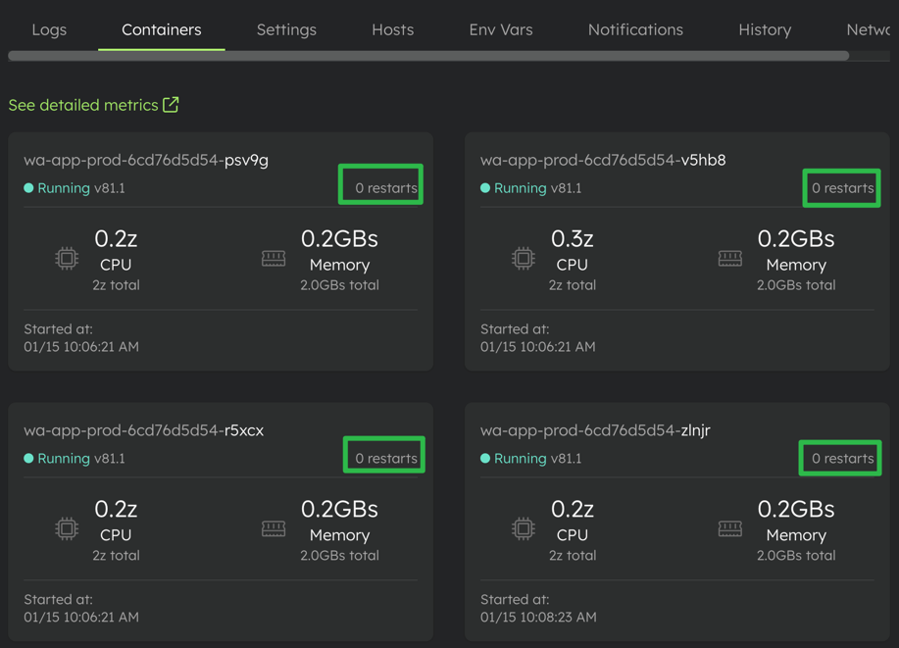Open the See detailed metrics link
Screen dimensions: 899x648
(83, 105)
